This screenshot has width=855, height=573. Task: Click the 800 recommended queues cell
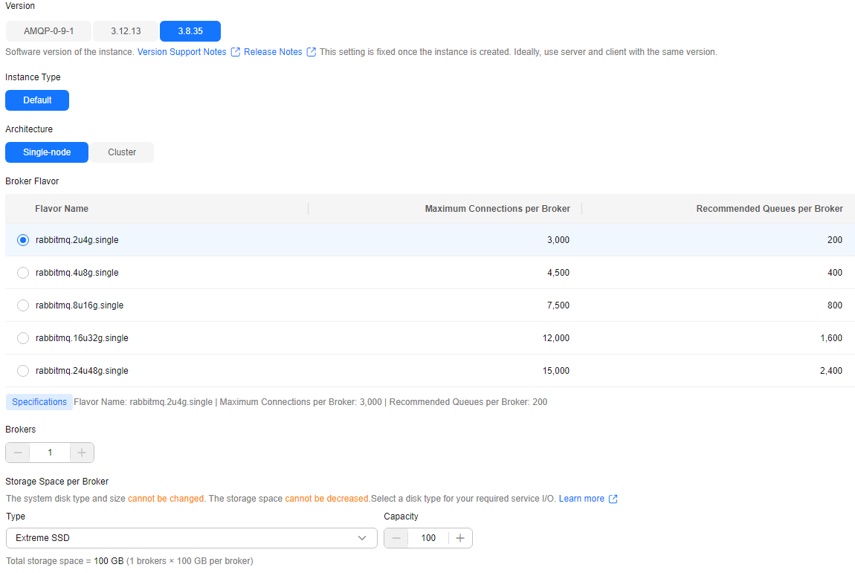pyautogui.click(x=835, y=305)
